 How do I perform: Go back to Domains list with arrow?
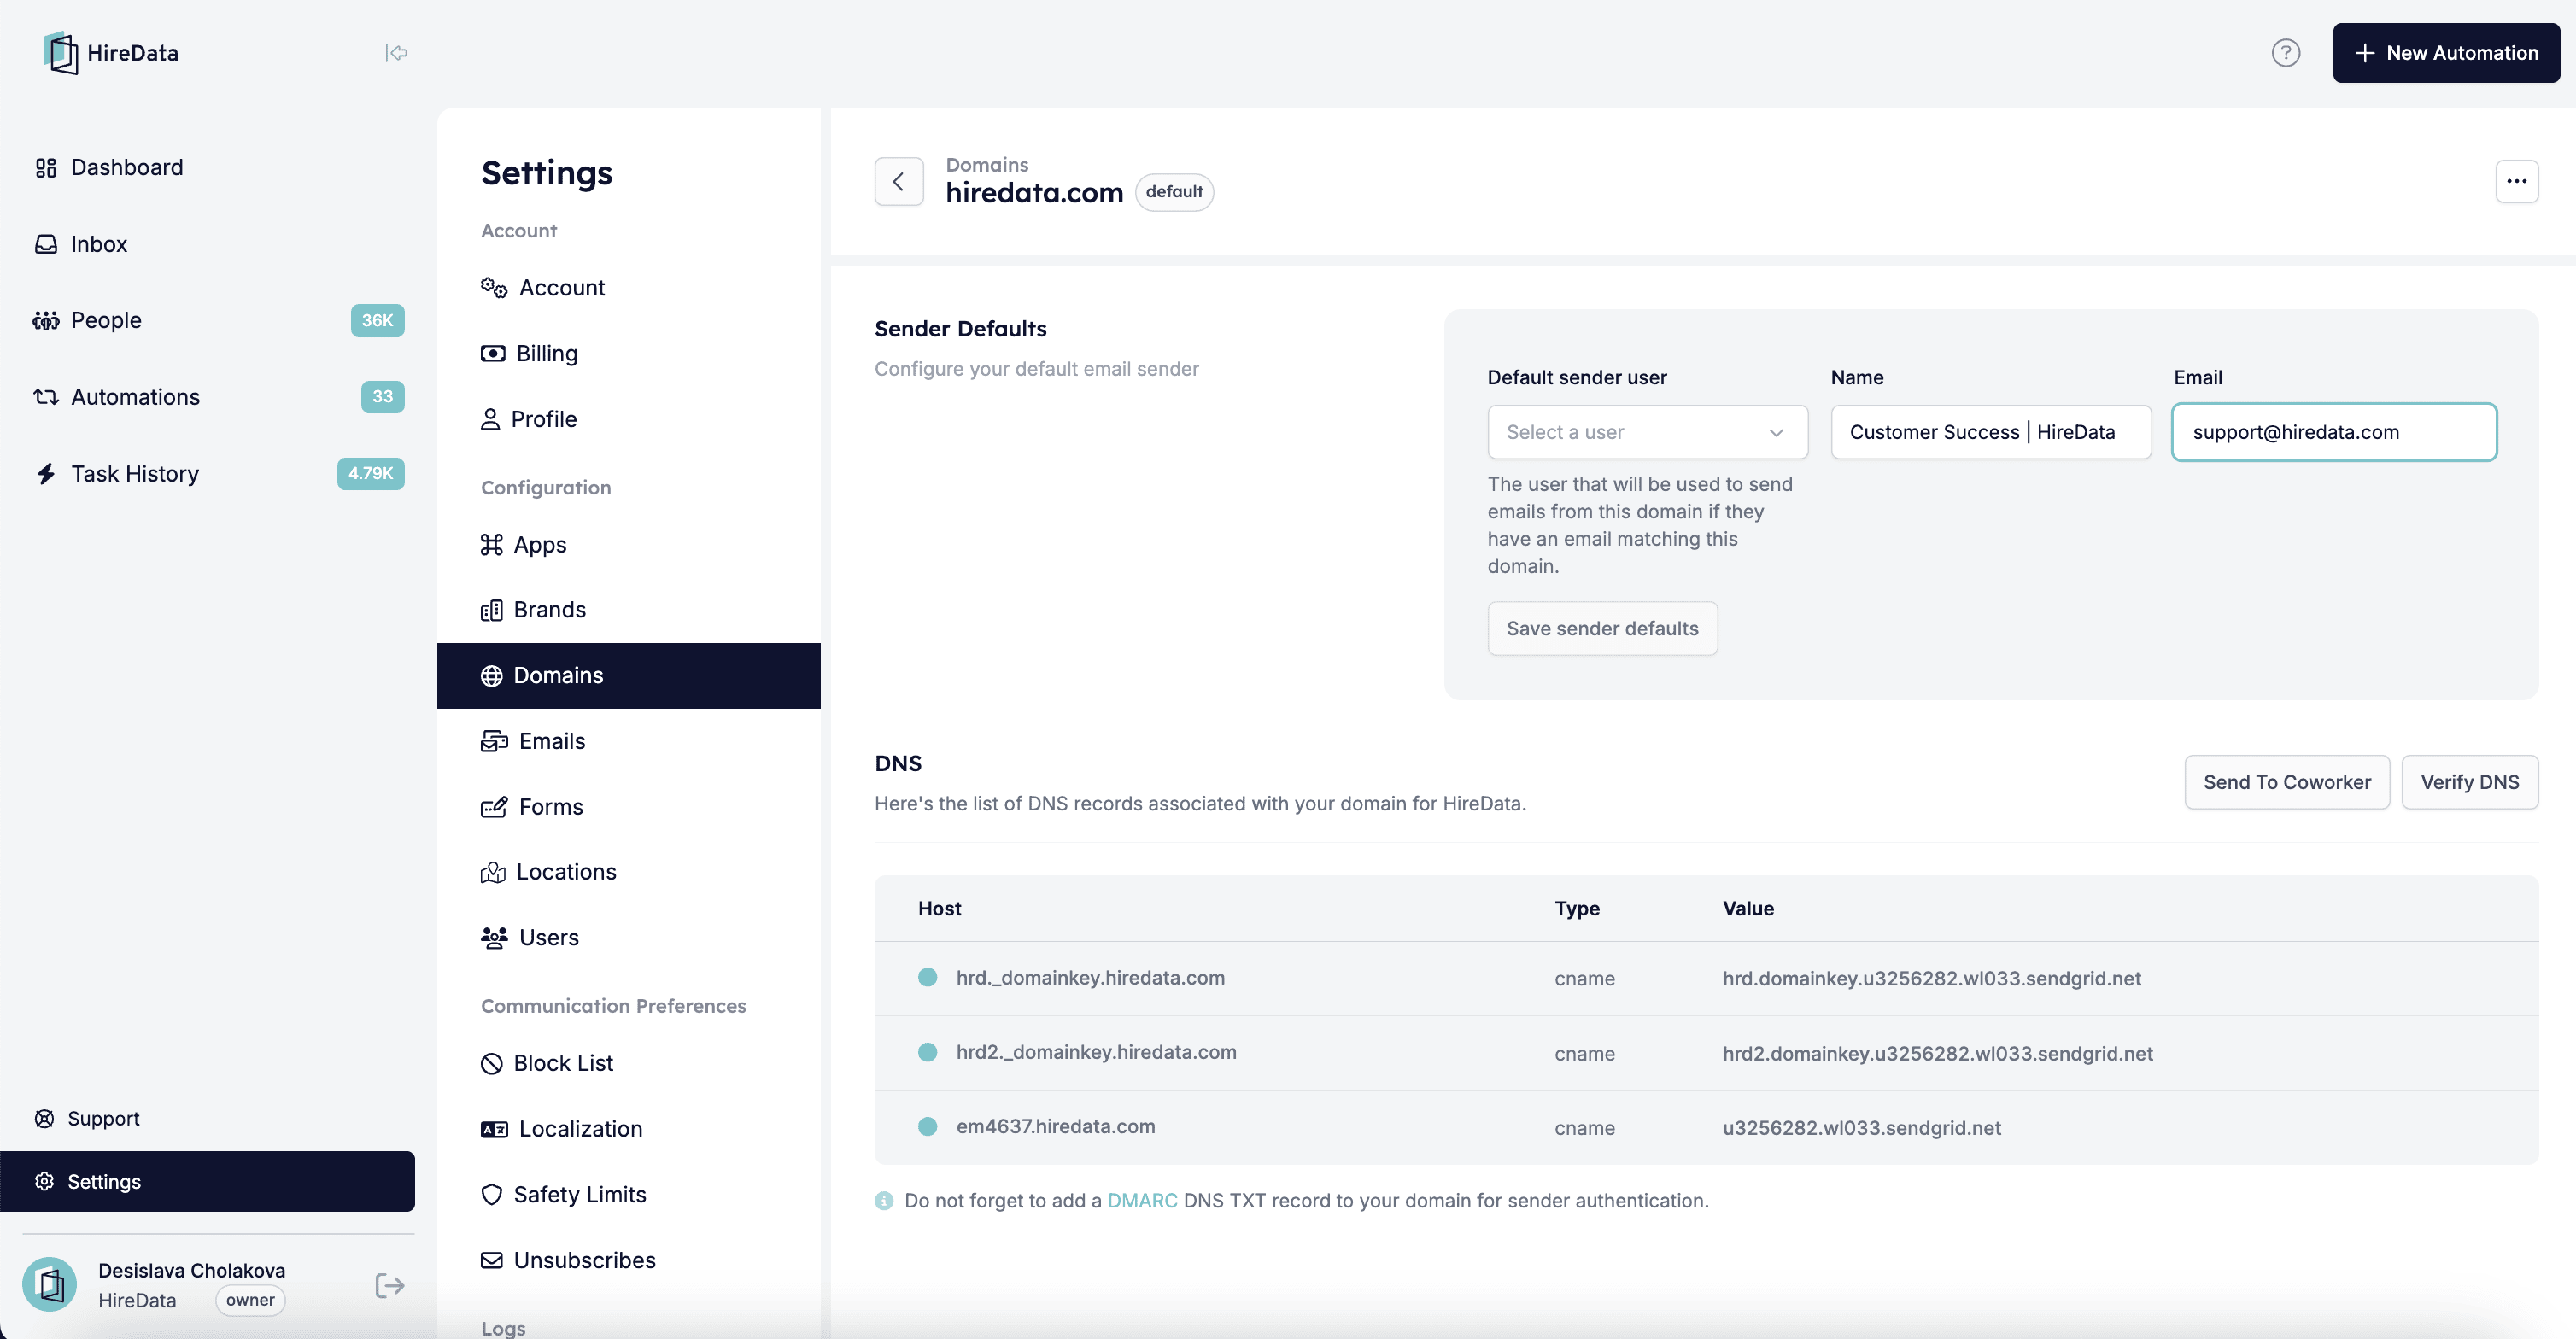pyautogui.click(x=898, y=181)
